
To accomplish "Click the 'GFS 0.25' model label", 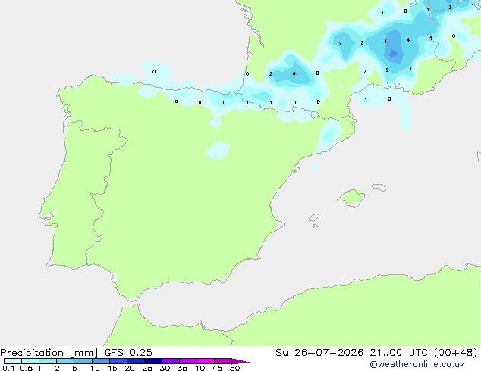I will [128, 353].
